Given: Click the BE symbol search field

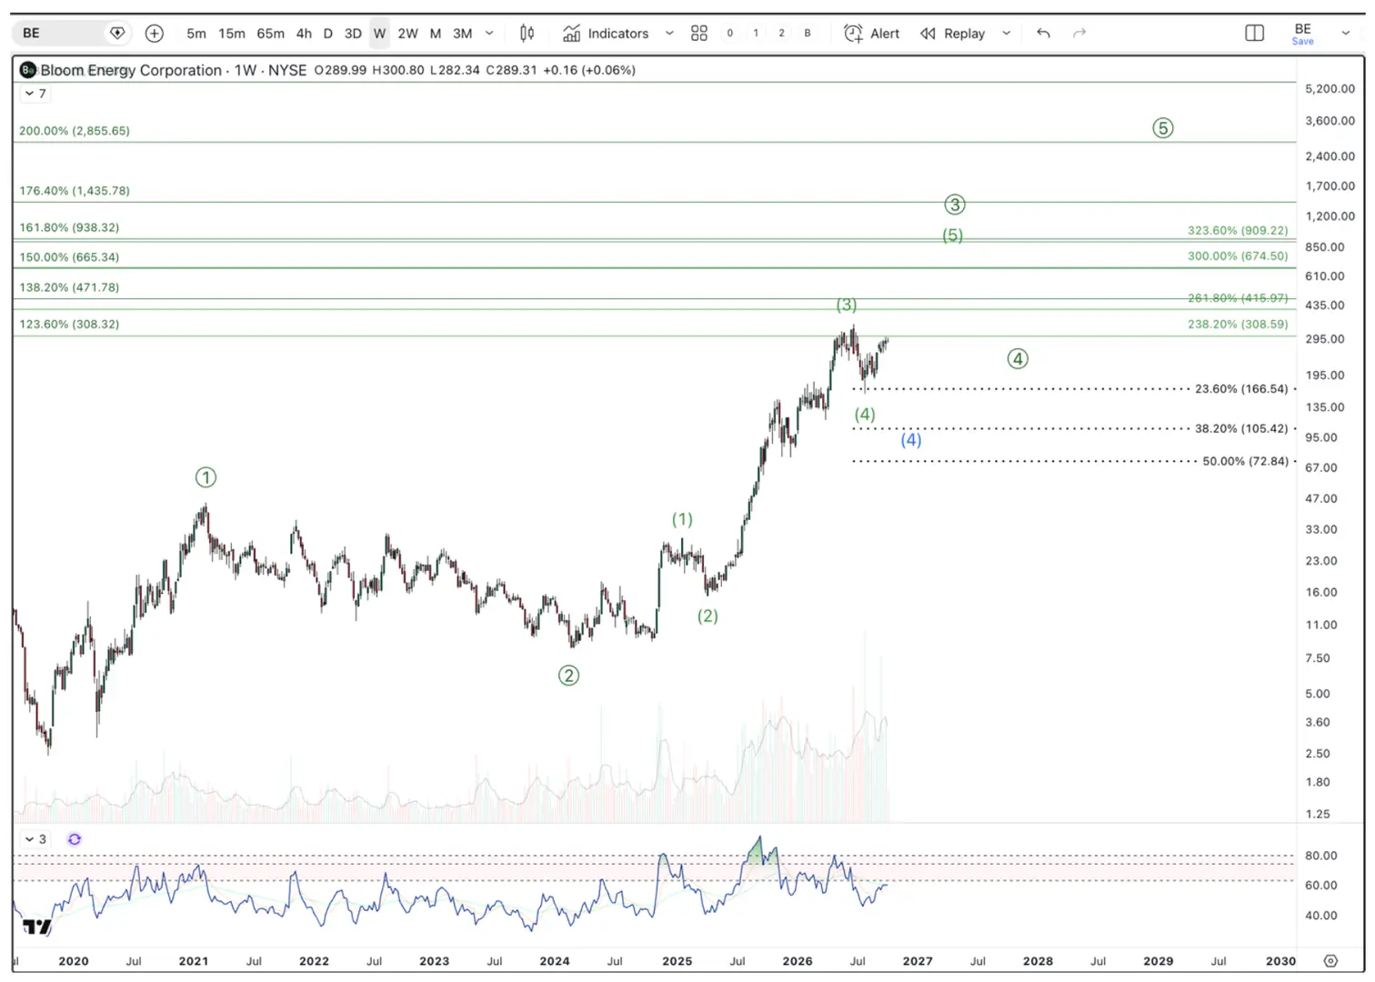Looking at the screenshot, I should tap(71, 34).
